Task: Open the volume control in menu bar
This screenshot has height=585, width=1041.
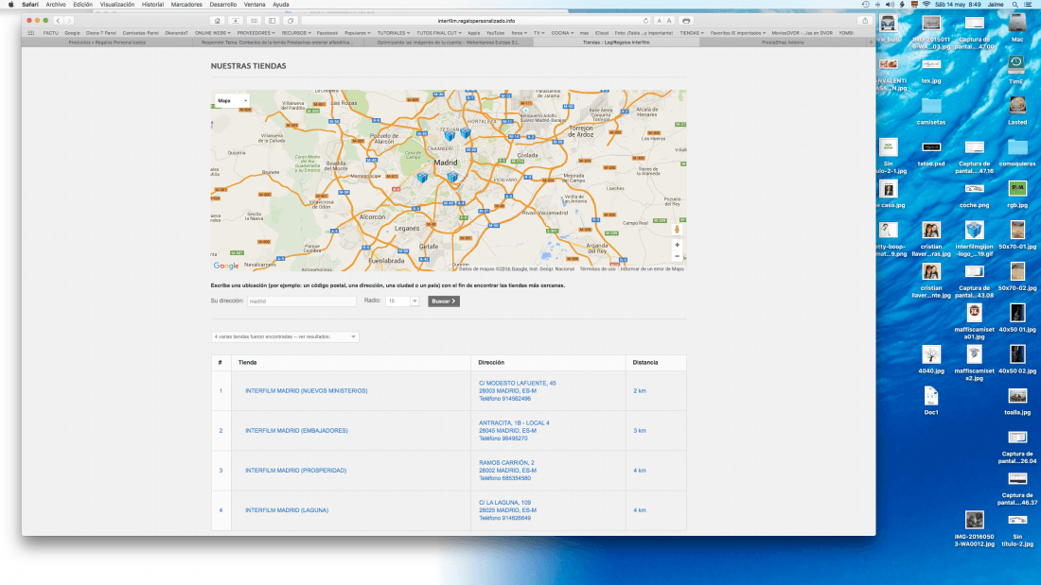Action: coord(890,5)
